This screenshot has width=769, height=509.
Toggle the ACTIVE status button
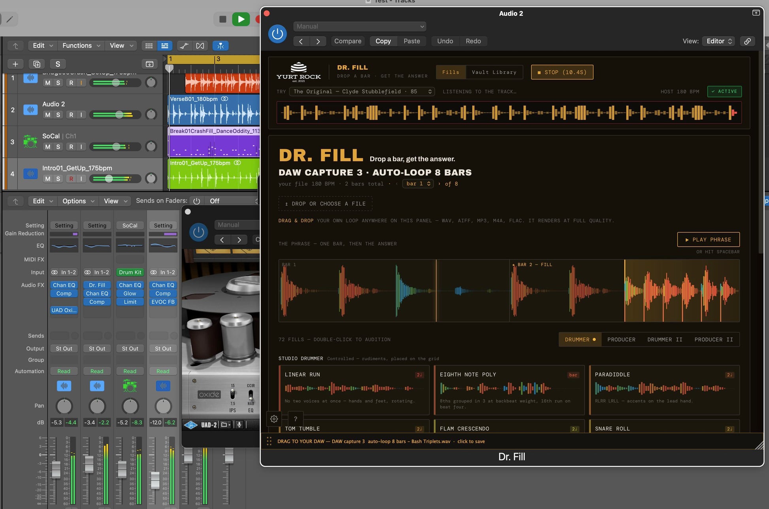point(724,91)
